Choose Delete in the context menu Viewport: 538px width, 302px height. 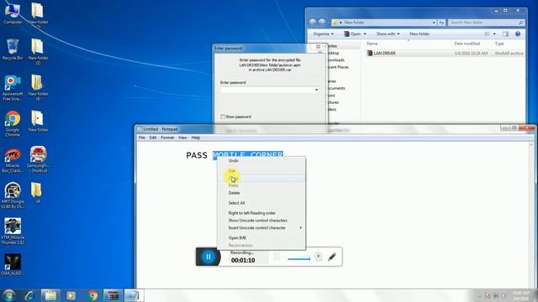click(261, 193)
